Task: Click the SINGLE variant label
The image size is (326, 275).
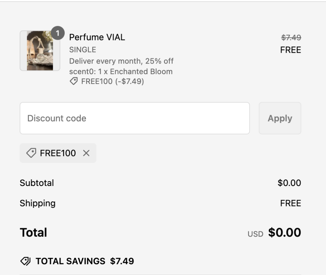Action: [x=82, y=50]
